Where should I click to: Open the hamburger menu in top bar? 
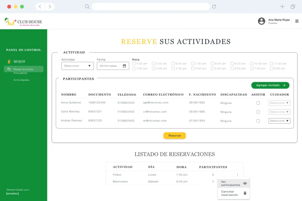pyautogui.click(x=297, y=21)
